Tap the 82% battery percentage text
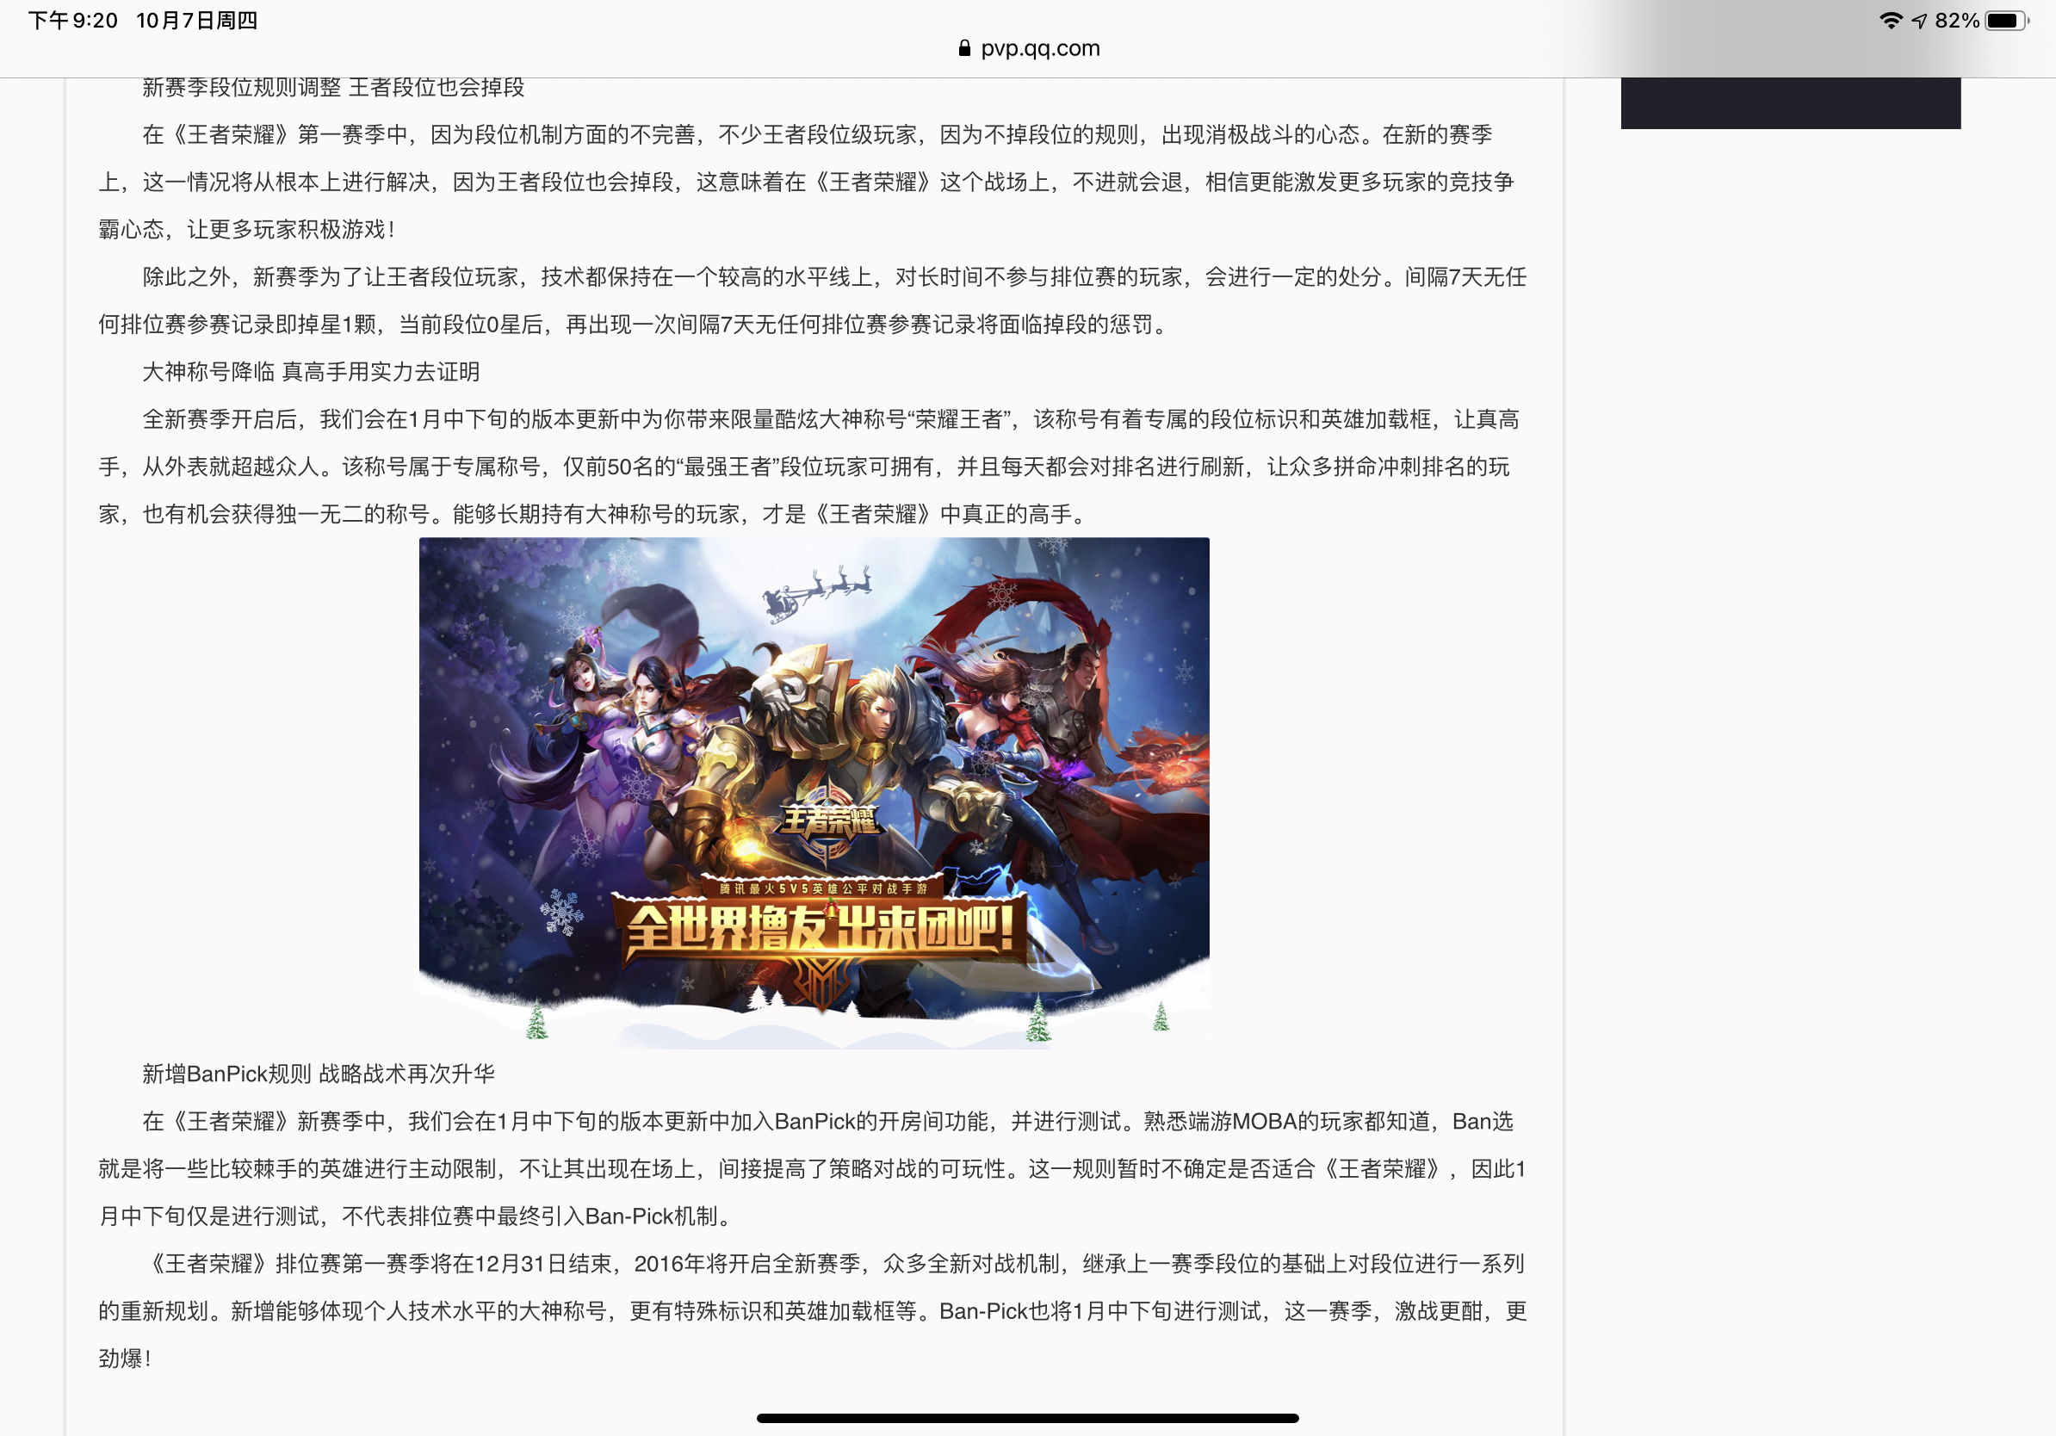Screen dimensions: 2056x1436 pyautogui.click(x=1957, y=21)
